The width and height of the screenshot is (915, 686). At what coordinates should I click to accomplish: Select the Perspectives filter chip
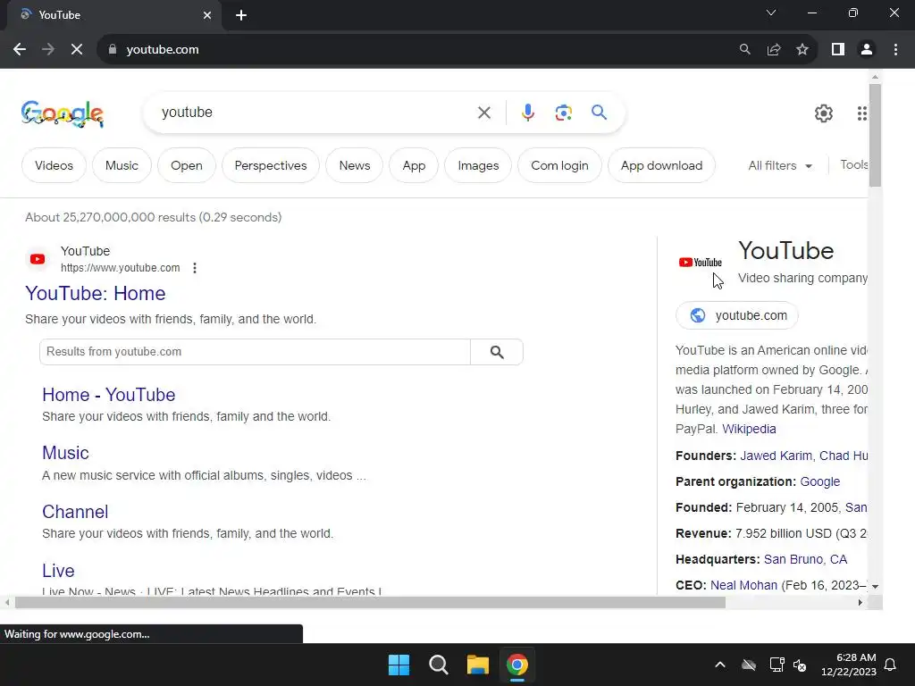[270, 165]
